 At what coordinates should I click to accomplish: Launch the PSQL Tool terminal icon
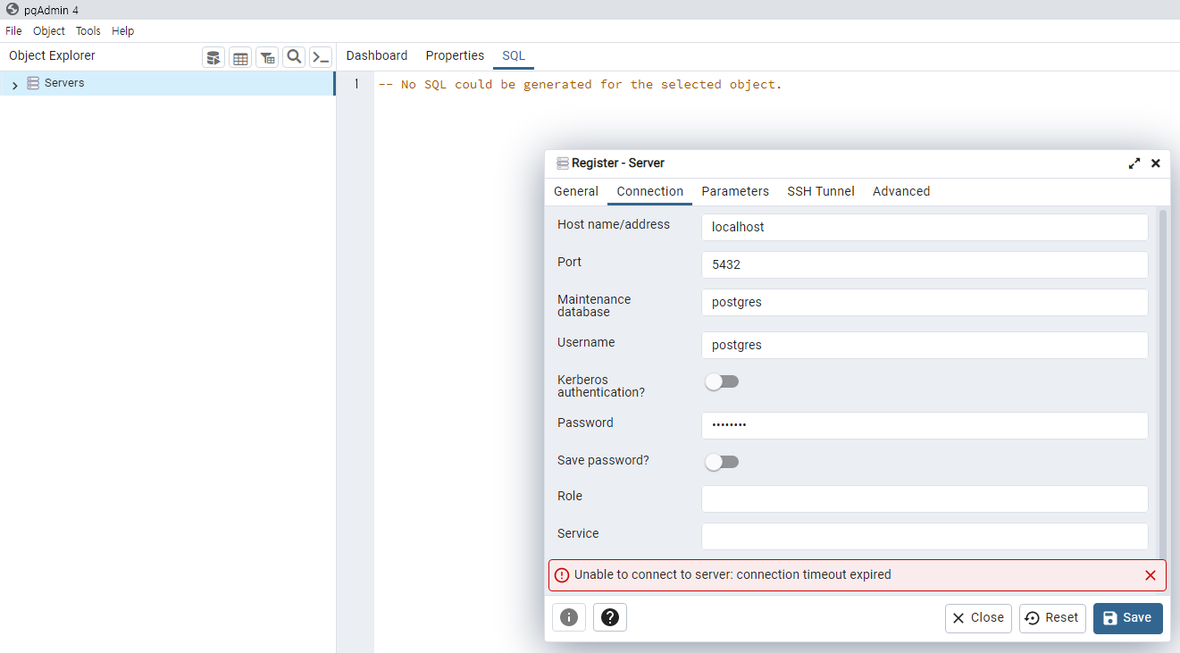tap(321, 58)
